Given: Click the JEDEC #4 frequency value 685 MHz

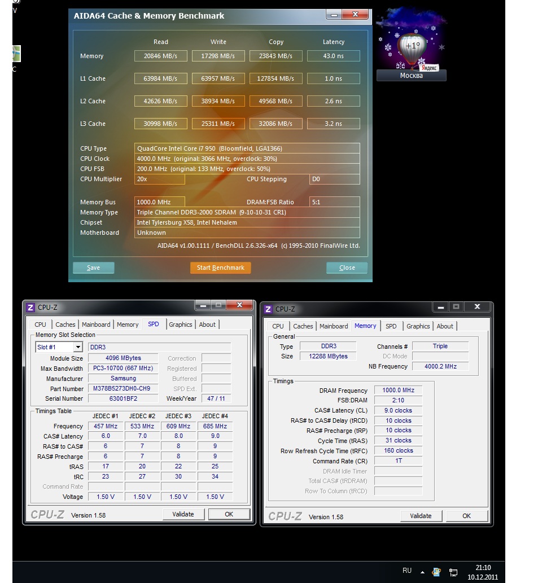Looking at the screenshot, I should [x=215, y=426].
